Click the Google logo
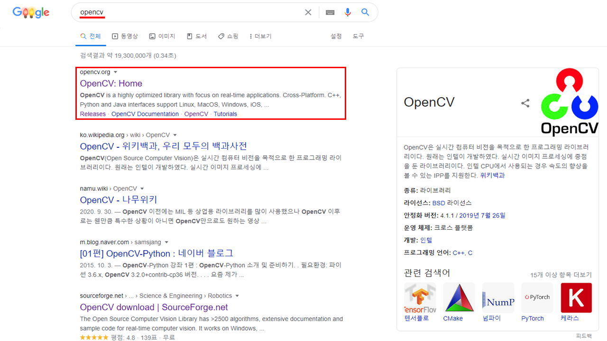Screen dimensions: 607x341 [31, 12]
